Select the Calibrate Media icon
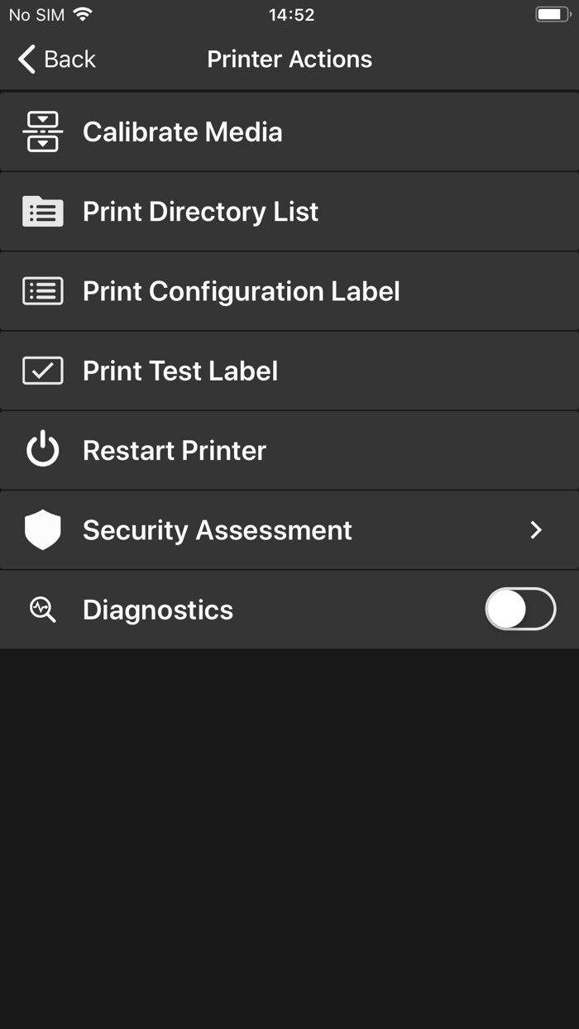 coord(42,131)
